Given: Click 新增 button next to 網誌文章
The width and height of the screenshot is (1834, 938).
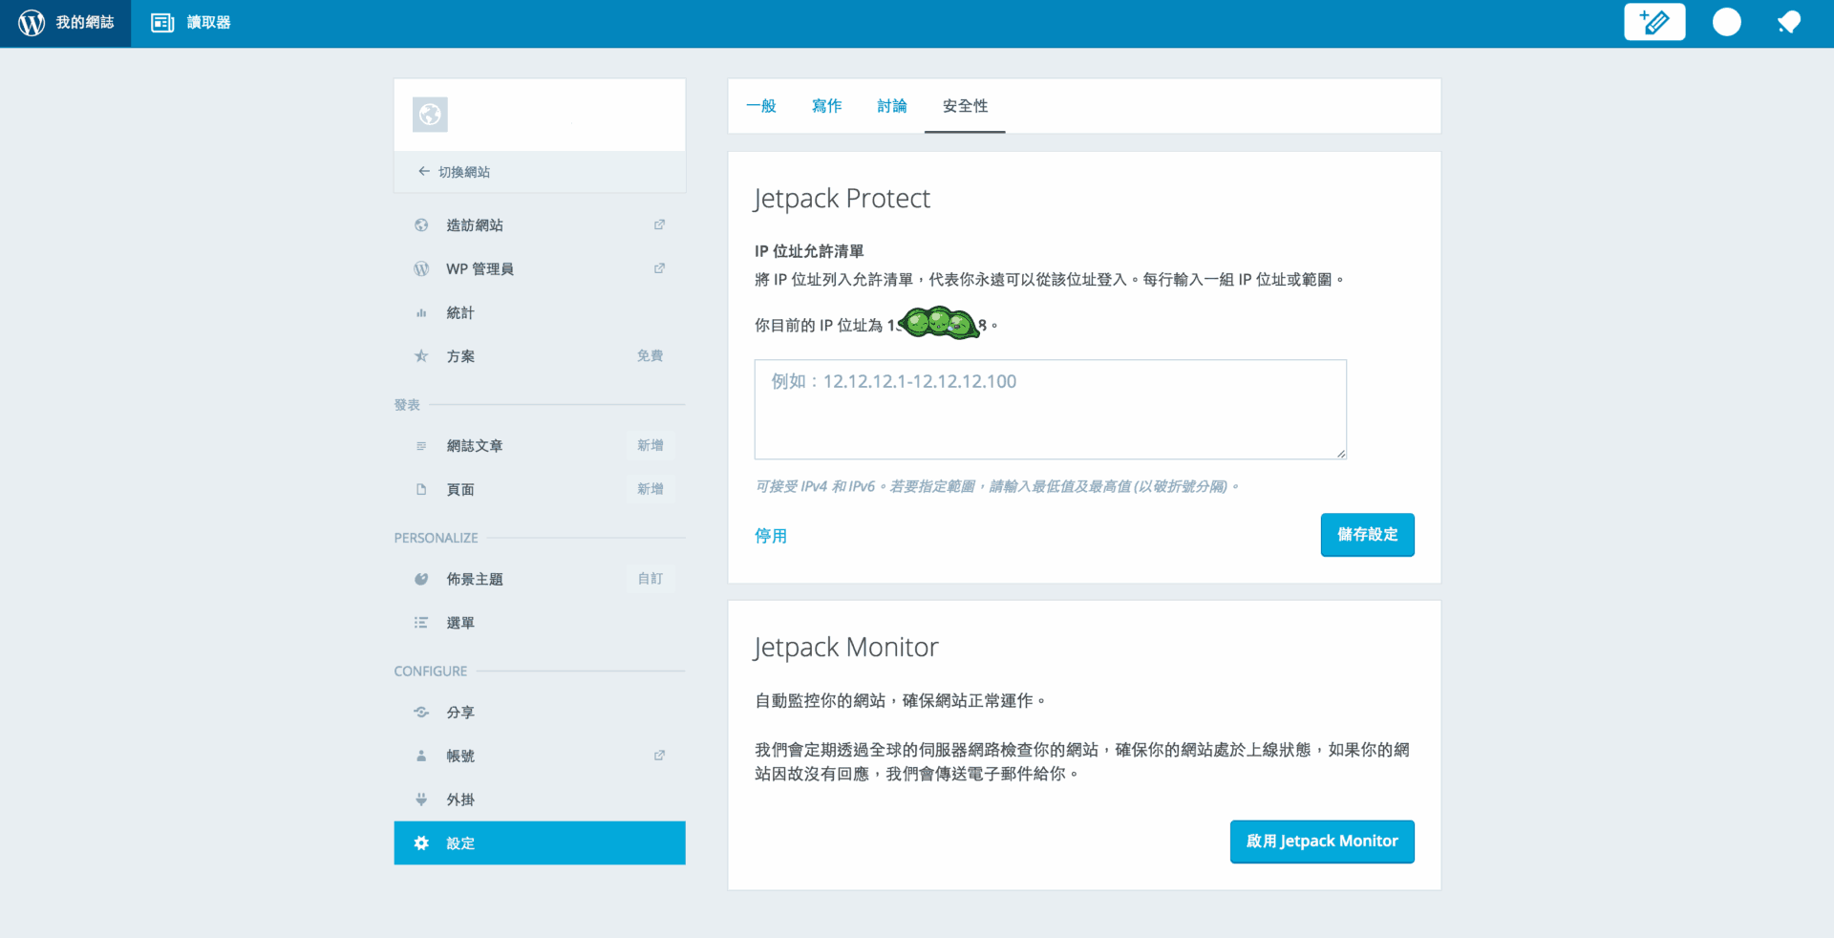Looking at the screenshot, I should click(x=650, y=445).
